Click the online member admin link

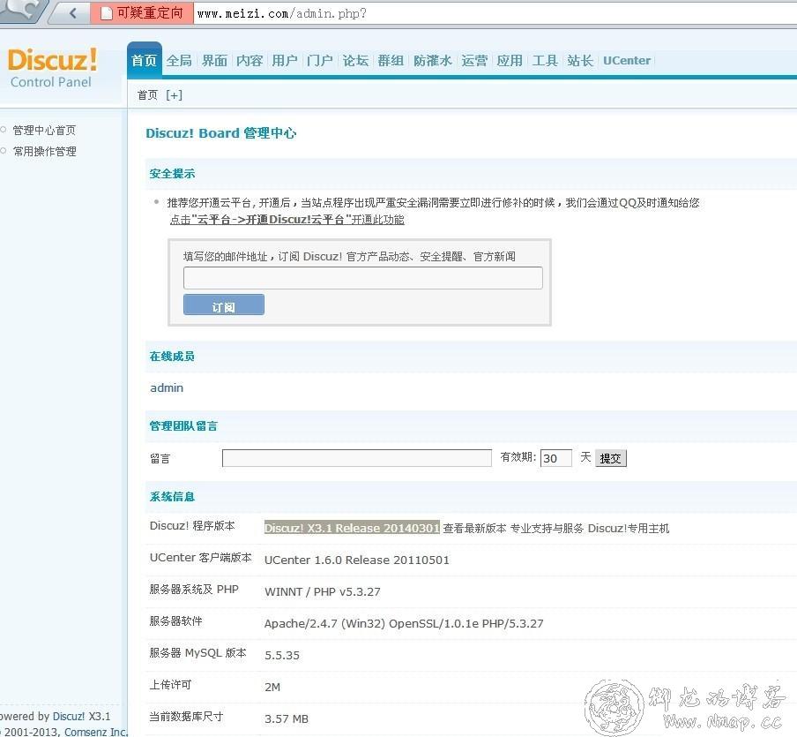[x=167, y=387]
